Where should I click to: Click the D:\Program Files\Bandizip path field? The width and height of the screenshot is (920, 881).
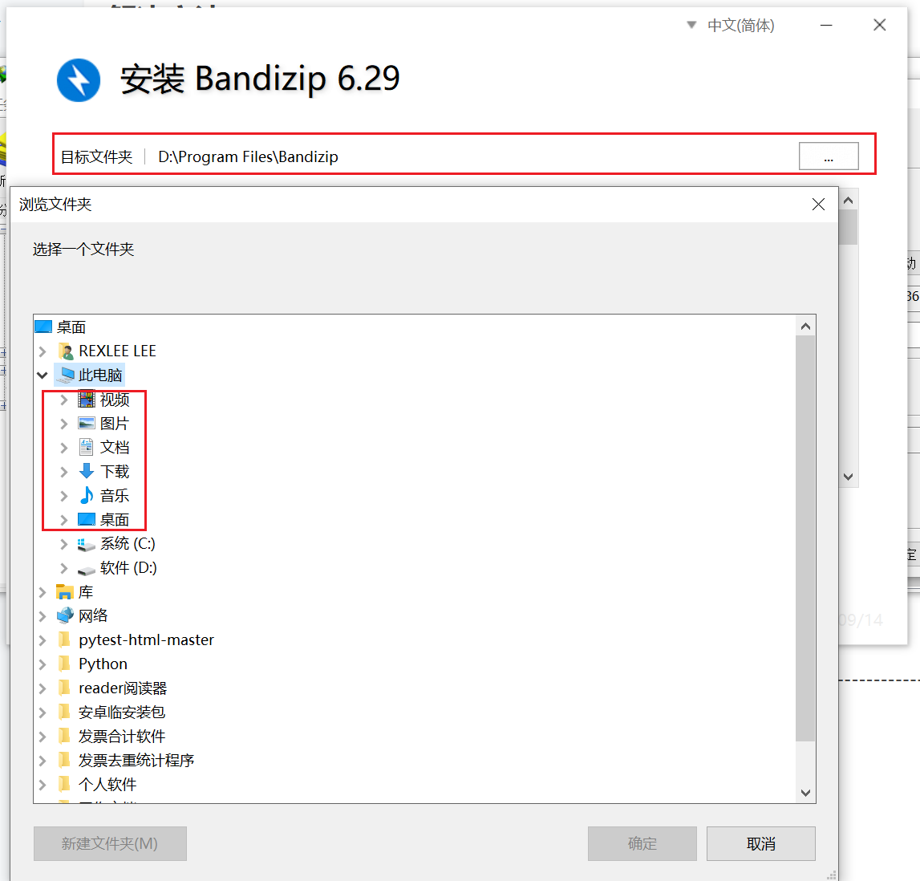[248, 156]
